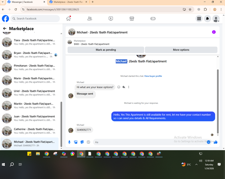Open Martin's apartment conversation
Screen dimensions: 225x179
(30, 106)
